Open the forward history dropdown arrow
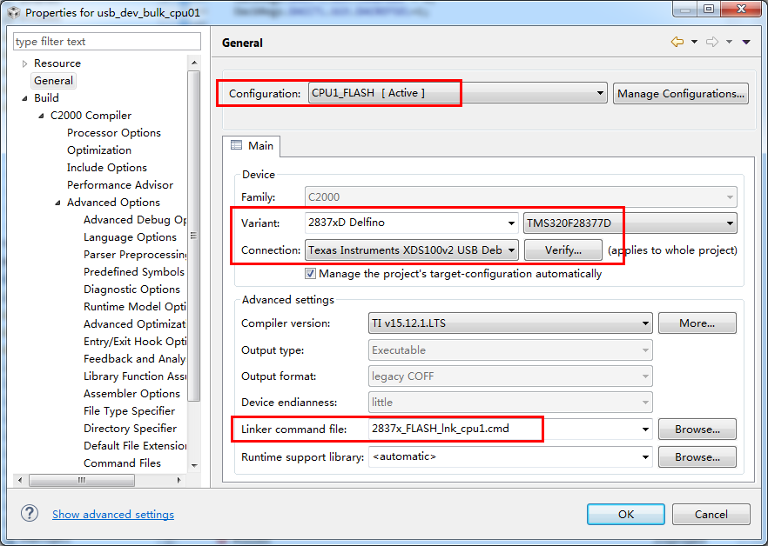Image resolution: width=768 pixels, height=546 pixels. click(x=730, y=42)
